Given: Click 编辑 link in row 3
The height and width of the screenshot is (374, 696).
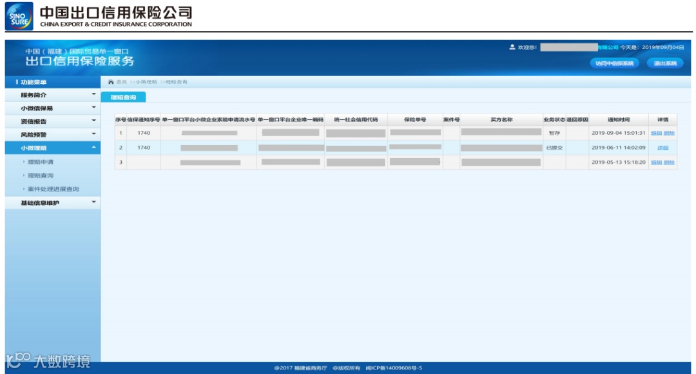Looking at the screenshot, I should click(656, 162).
